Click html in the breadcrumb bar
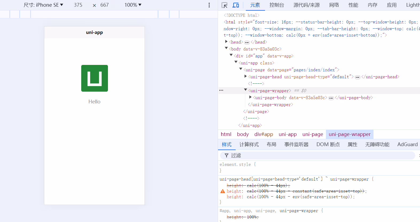The width and height of the screenshot is (420, 222). pos(226,134)
